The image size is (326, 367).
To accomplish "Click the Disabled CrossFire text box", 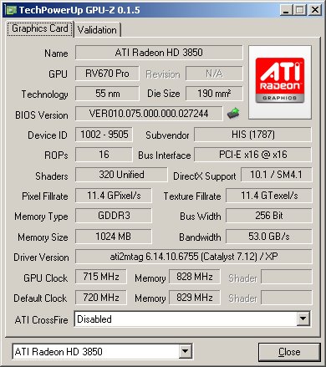I will point(186,319).
